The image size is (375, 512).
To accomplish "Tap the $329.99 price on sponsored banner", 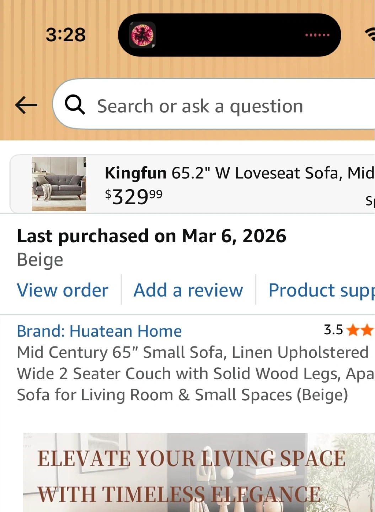I will 134,196.
